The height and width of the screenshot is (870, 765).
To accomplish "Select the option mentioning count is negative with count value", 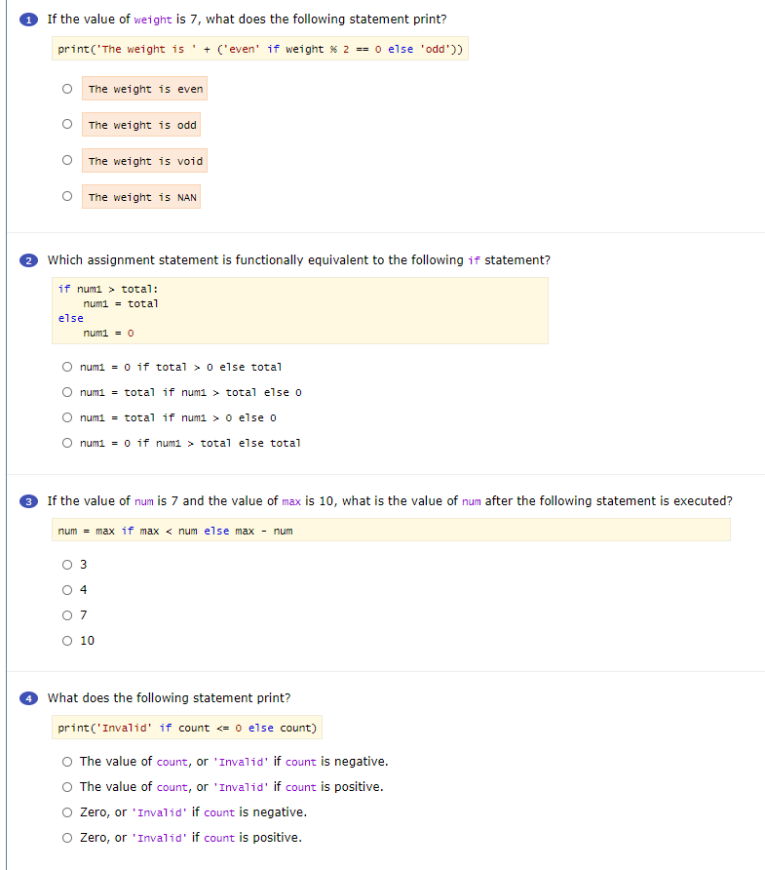I will tap(66, 762).
